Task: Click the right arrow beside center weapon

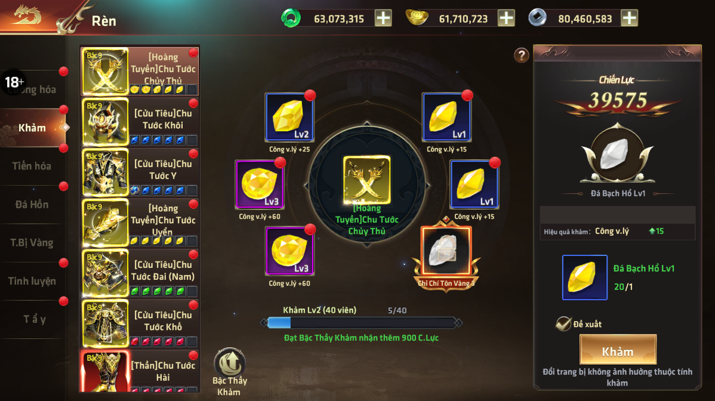Action: click(428, 186)
